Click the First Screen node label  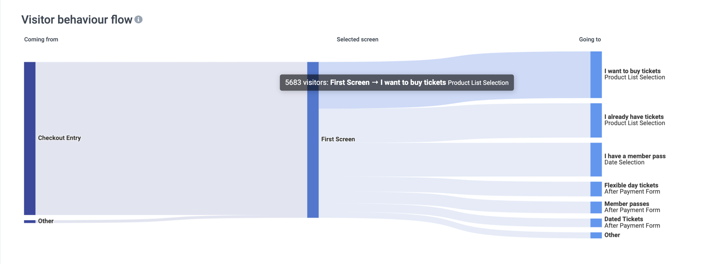[338, 139]
